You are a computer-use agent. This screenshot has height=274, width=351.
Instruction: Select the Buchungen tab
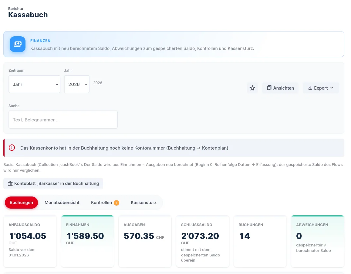point(21,203)
